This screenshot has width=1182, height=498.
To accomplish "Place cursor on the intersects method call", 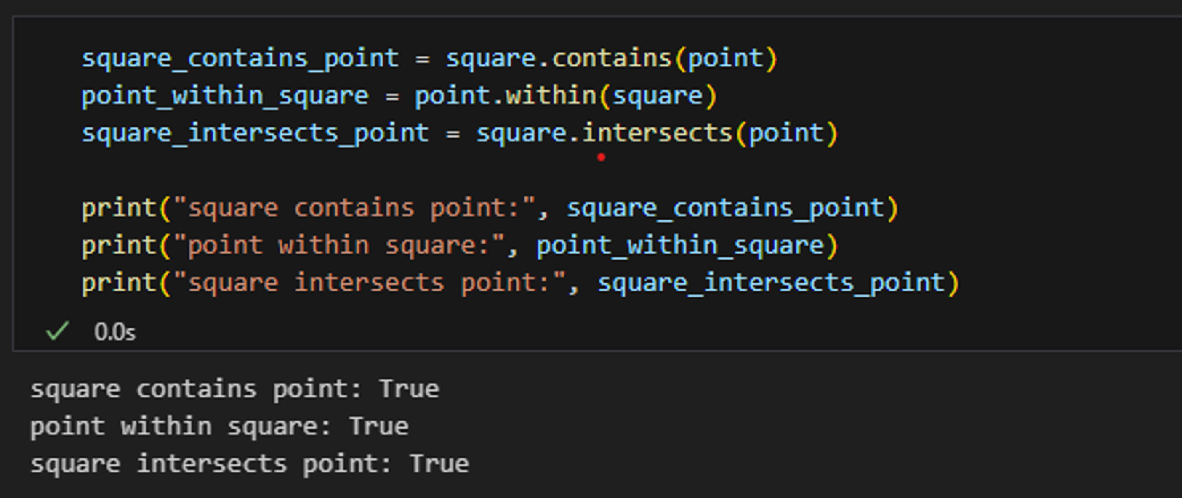I will (657, 133).
